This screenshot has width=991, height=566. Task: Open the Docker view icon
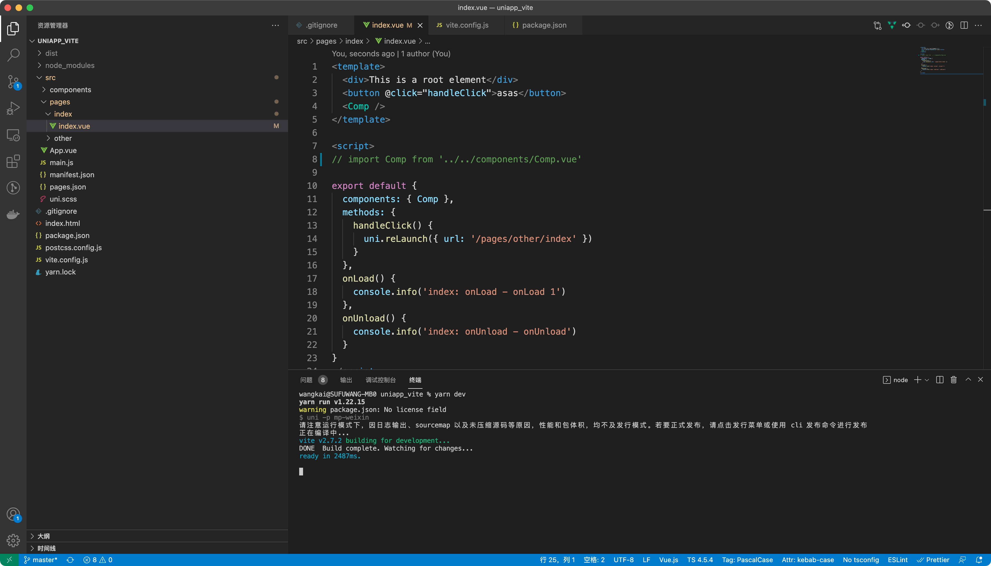[13, 215]
